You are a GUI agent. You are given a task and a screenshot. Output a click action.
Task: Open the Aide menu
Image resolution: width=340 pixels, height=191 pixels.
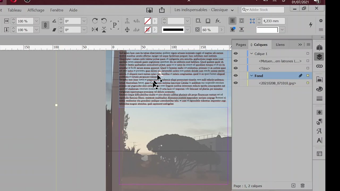point(73,10)
